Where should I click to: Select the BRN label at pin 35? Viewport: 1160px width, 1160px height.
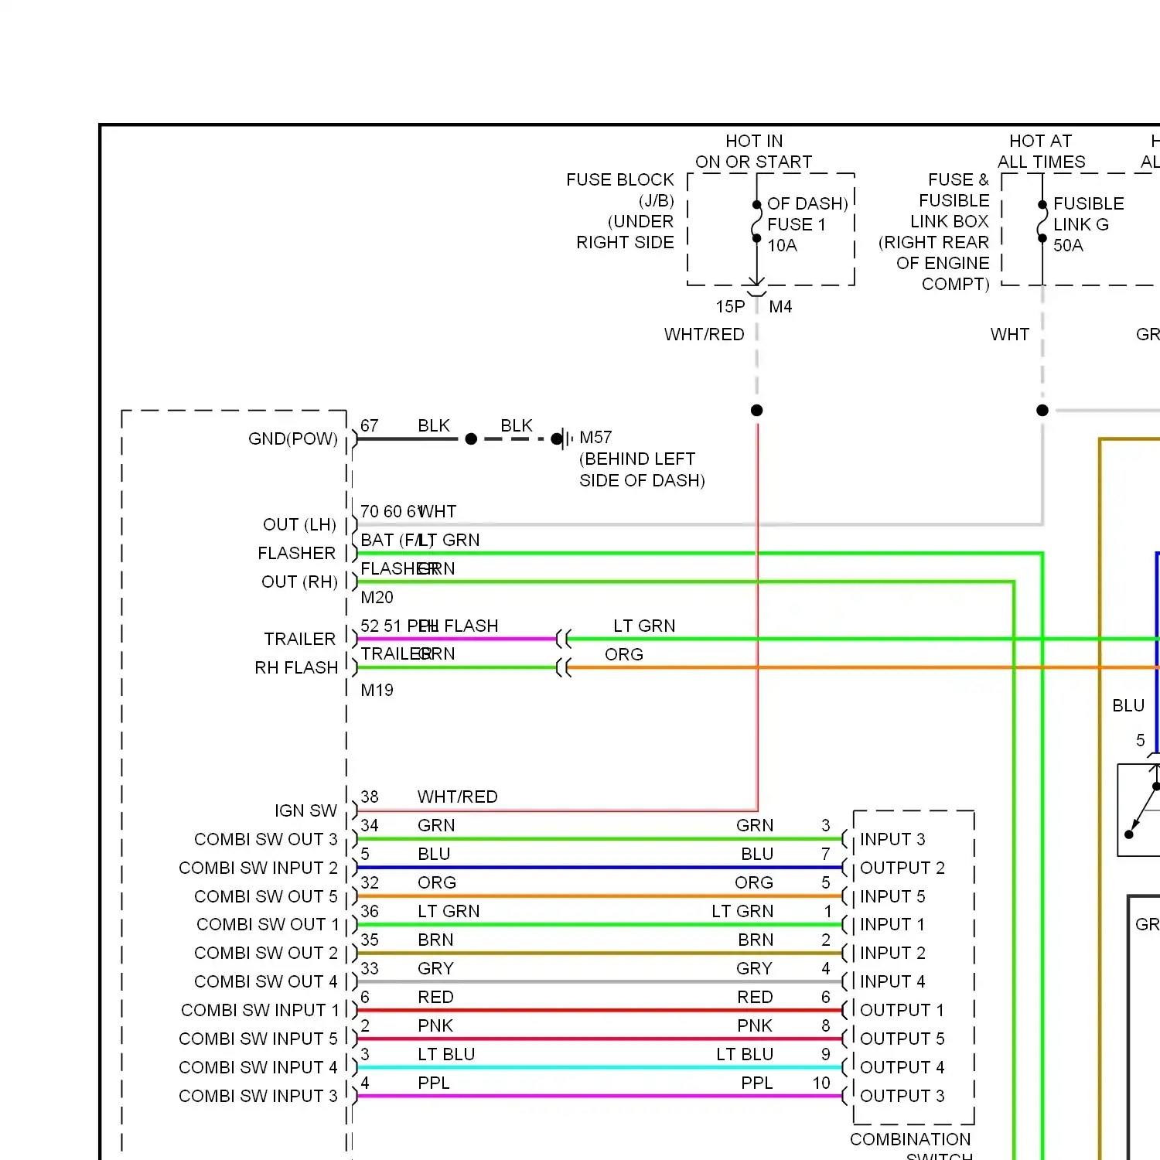435,940
